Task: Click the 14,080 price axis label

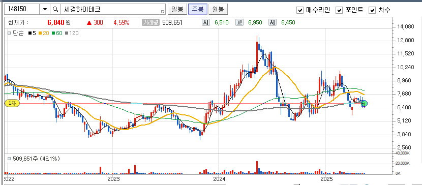Action: click(x=405, y=26)
